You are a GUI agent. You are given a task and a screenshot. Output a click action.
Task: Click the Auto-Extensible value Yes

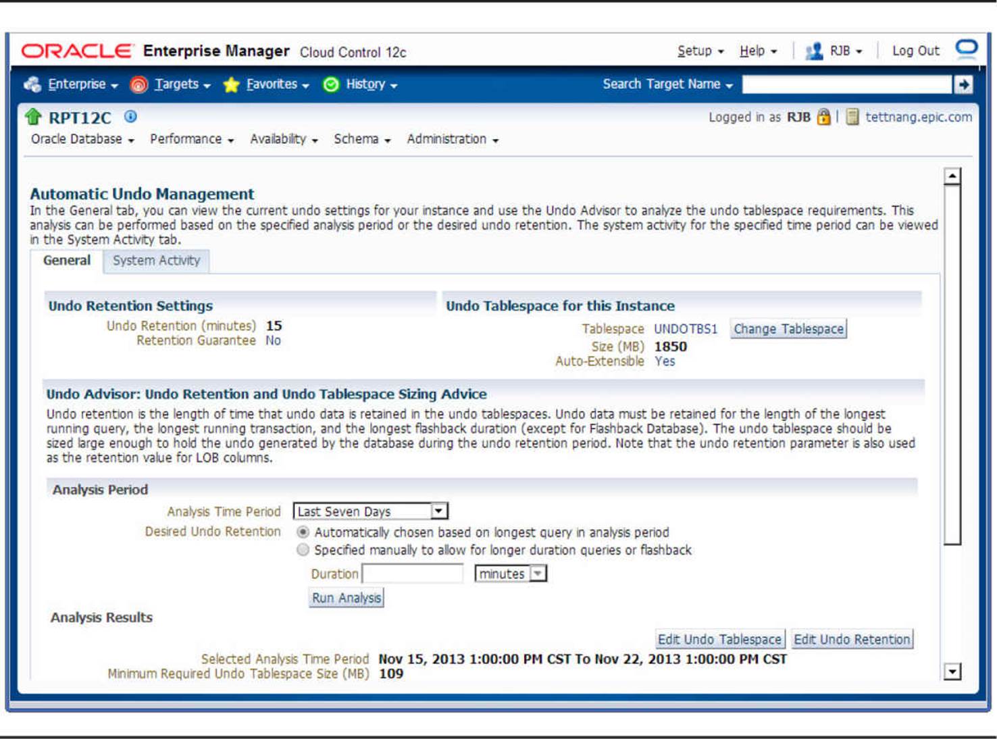pyautogui.click(x=665, y=361)
